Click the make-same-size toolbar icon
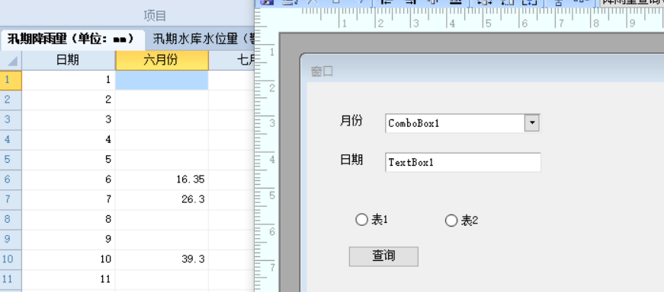Viewport: 664px width, 292px height. (x=530, y=2)
